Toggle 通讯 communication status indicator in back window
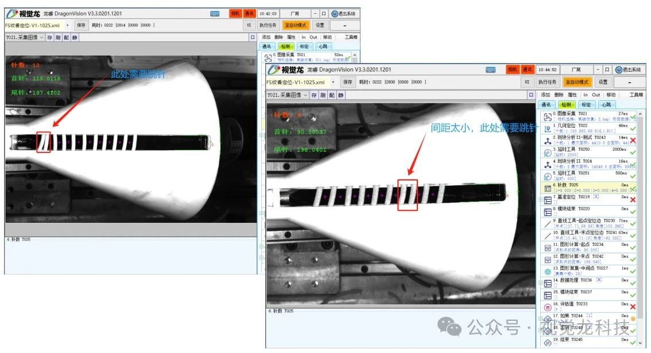 (249, 14)
